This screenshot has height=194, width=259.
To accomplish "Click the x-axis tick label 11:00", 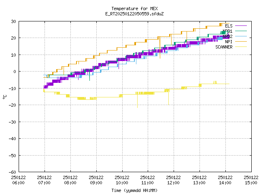I will click(147, 183).
